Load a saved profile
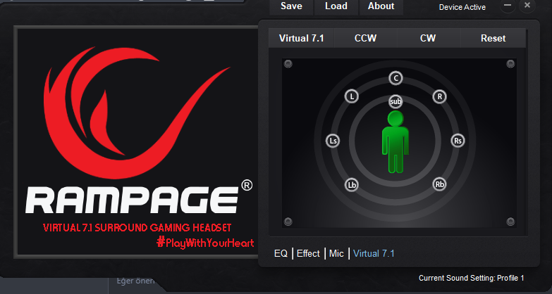Screen dimensions: 552x294 tap(336, 6)
